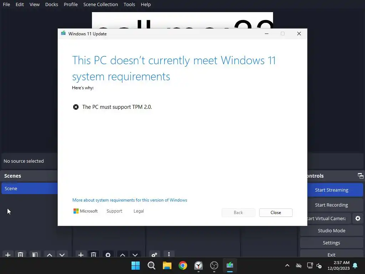Click the Microsoft logo in dialog footer
The image size is (365, 274).
pyautogui.click(x=86, y=211)
